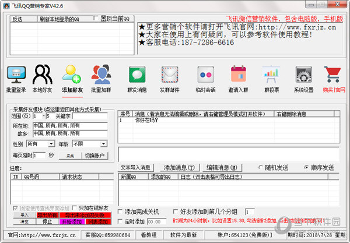Enable the 只加在线好友 checkbox
The image size is (350, 243).
[x=74, y=208]
